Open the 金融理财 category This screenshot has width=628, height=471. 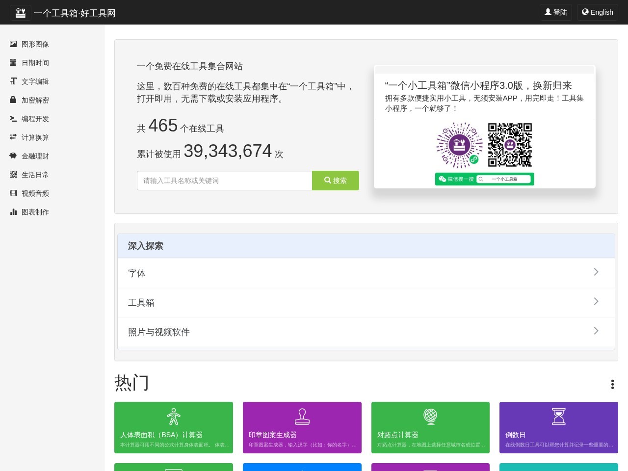pos(35,156)
